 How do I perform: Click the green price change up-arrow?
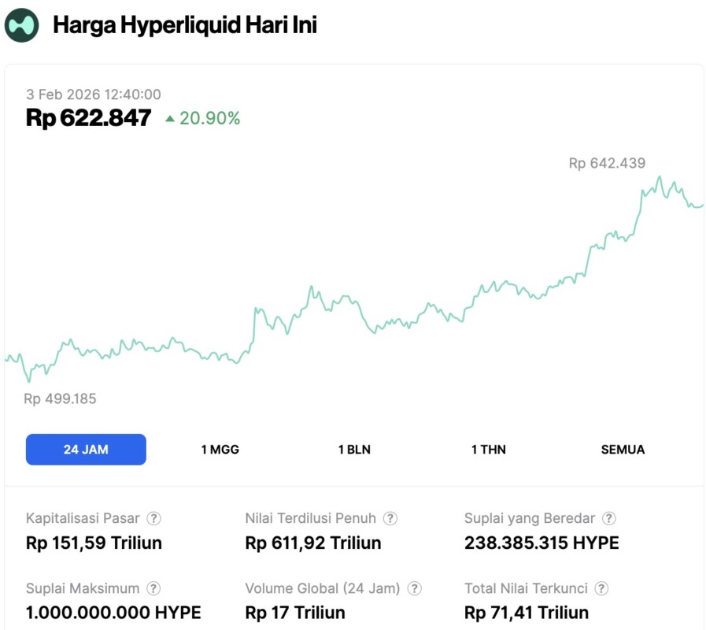tap(169, 119)
